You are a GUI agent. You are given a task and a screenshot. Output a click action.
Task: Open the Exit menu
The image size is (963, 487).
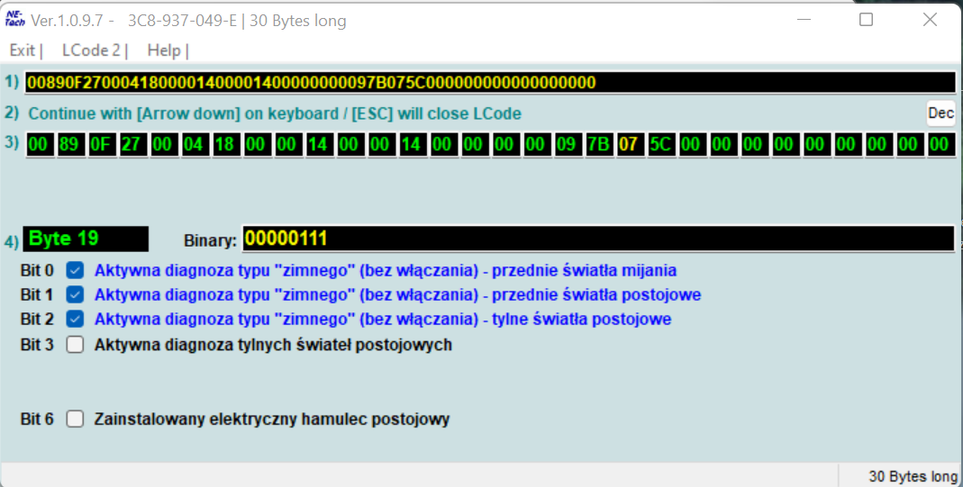coord(23,50)
